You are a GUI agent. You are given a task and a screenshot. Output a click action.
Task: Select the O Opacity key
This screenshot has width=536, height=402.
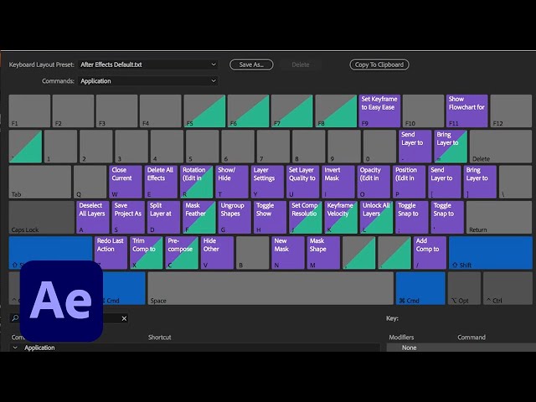coord(374,182)
